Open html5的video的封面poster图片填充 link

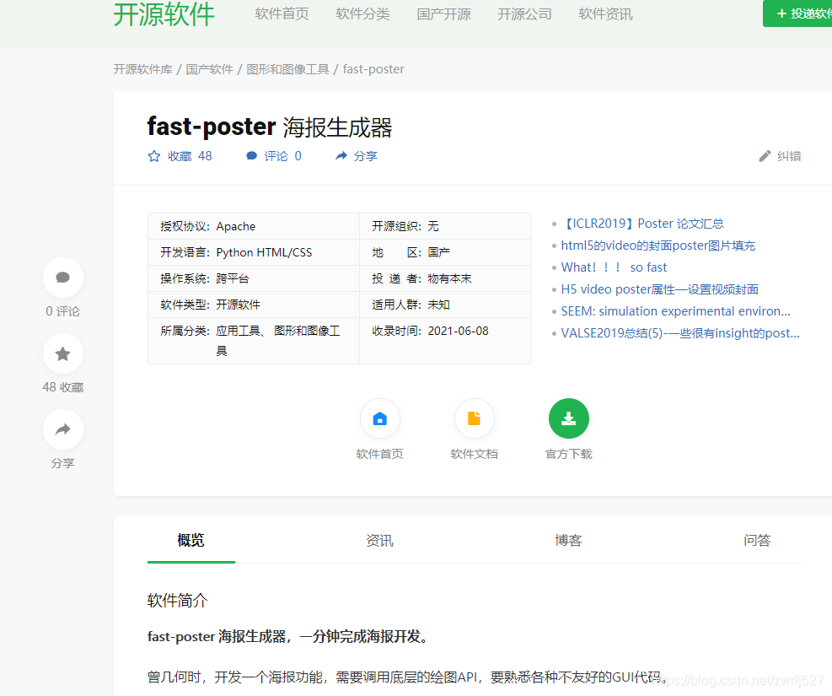[x=658, y=245]
